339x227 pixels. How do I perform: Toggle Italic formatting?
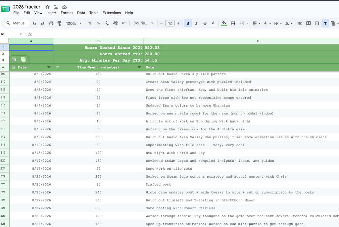click(x=196, y=24)
